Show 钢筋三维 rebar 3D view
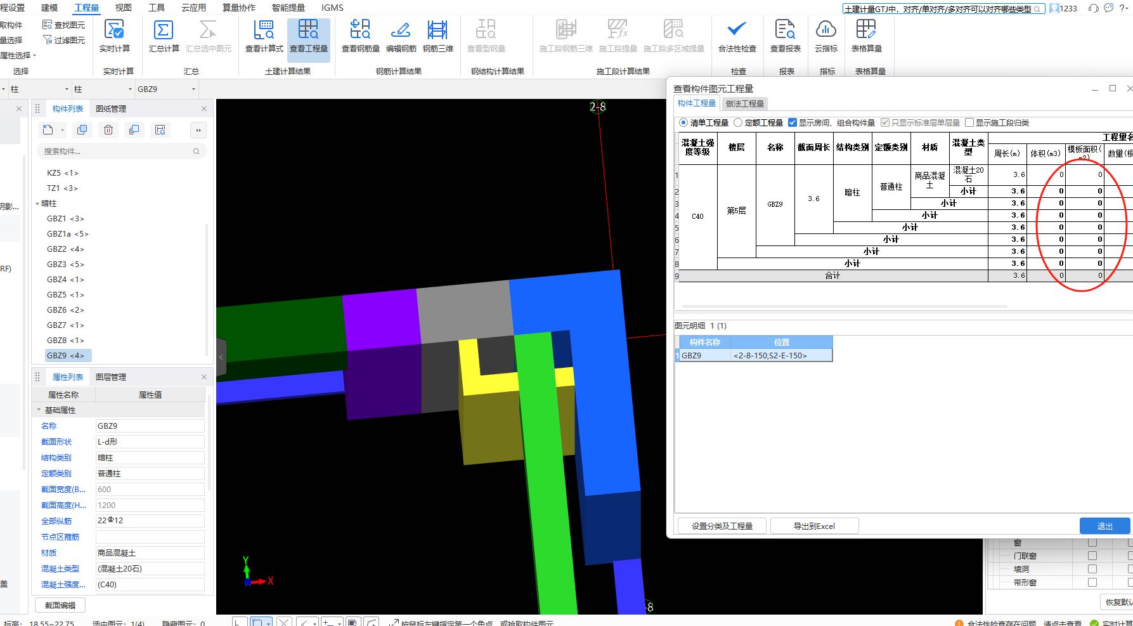The image size is (1133, 626). 437,36
